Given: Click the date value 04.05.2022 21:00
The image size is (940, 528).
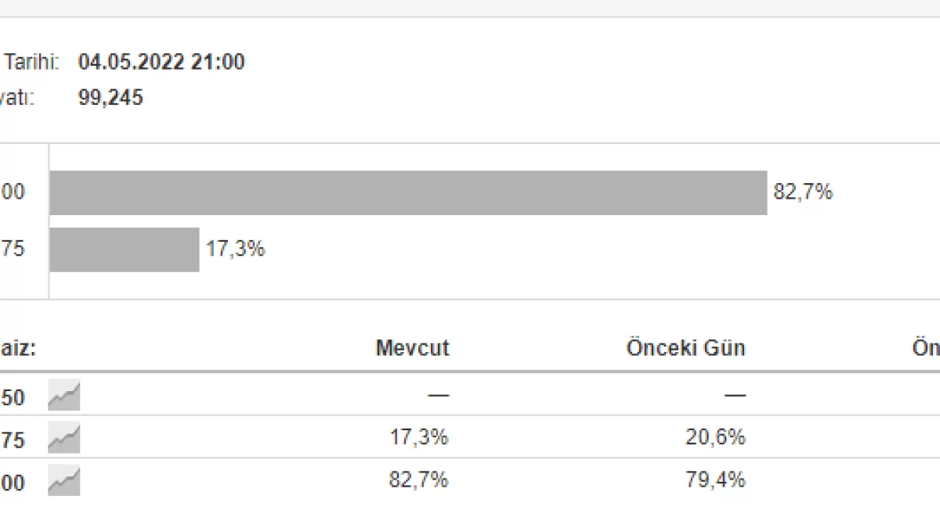Looking at the screenshot, I should [161, 62].
